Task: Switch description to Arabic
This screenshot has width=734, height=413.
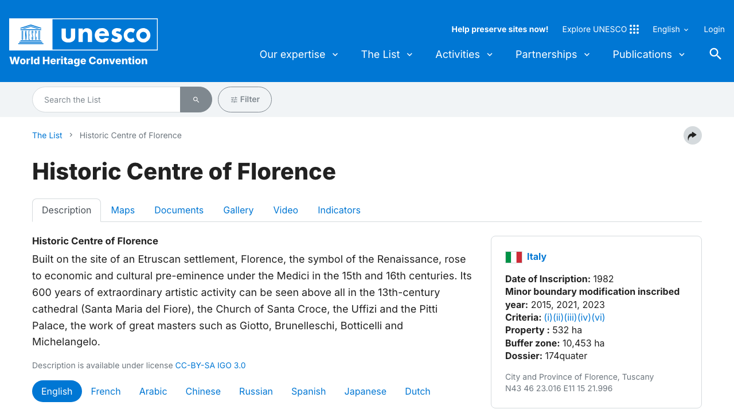Action: point(153,391)
